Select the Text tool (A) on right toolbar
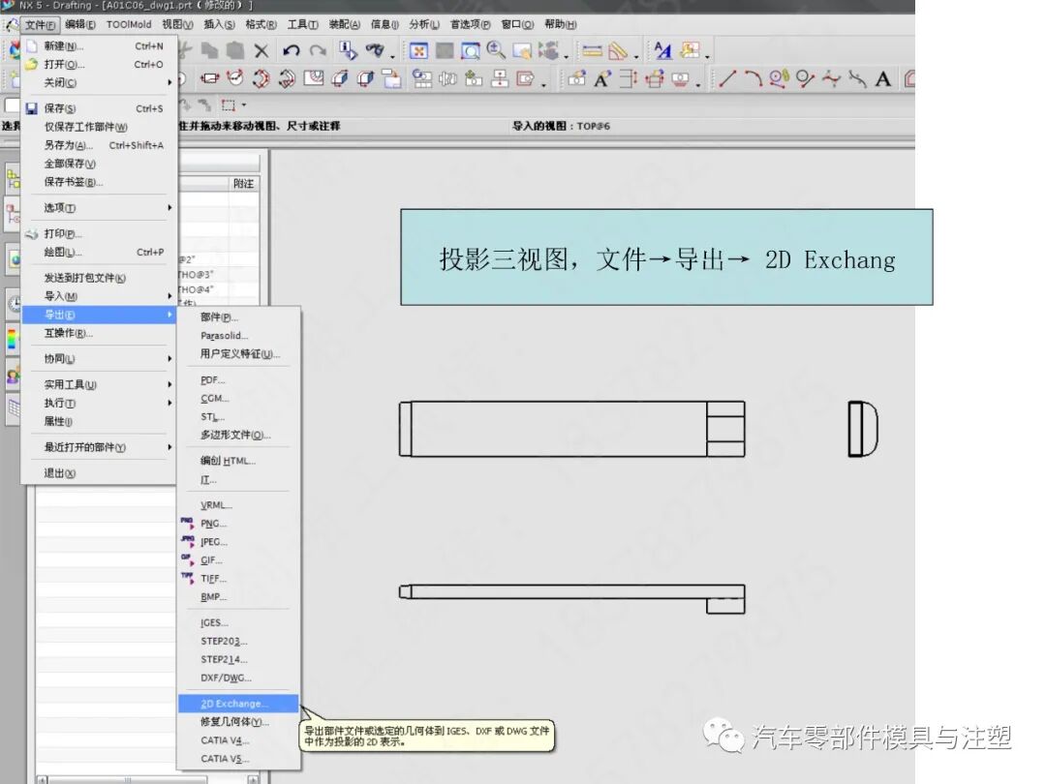The image size is (1046, 784). coord(882,77)
